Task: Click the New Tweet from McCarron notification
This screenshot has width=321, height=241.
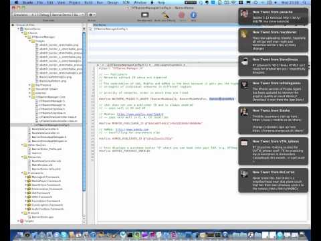Action: click(274, 180)
